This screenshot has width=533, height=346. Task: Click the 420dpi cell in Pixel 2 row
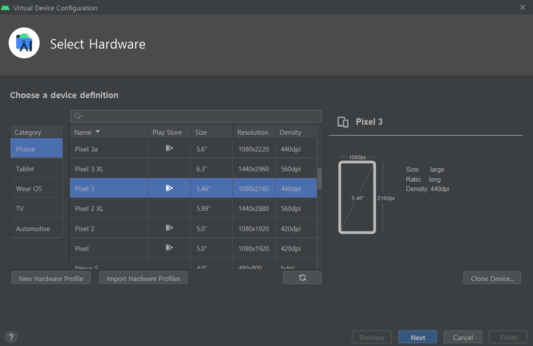pos(296,229)
